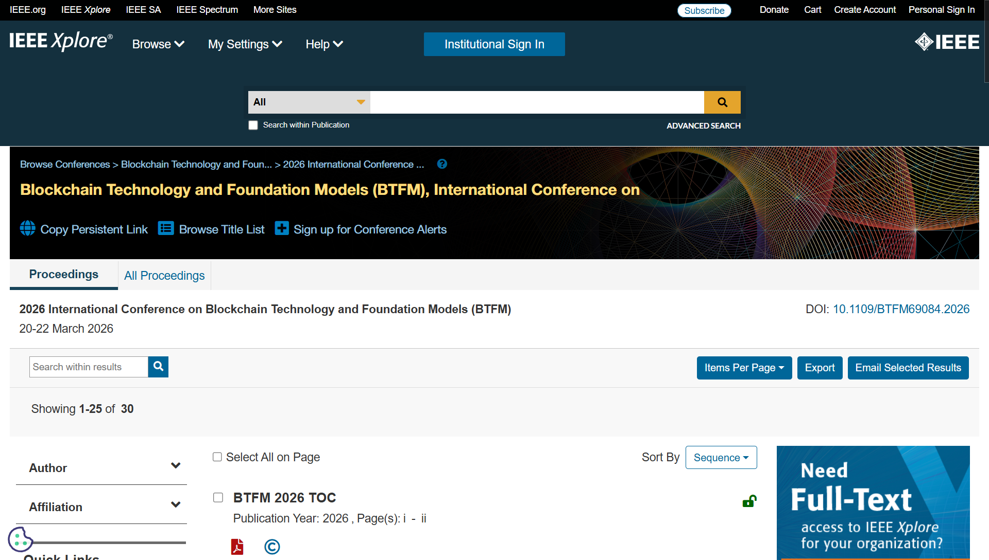Click the search within results magnifier
The image size is (989, 560).
[158, 367]
